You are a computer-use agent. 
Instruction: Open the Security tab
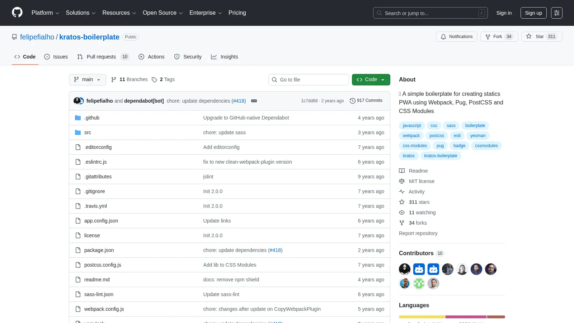[x=188, y=57]
